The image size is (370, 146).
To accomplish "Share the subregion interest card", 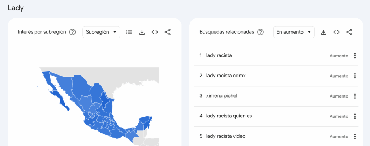I will [168, 32].
